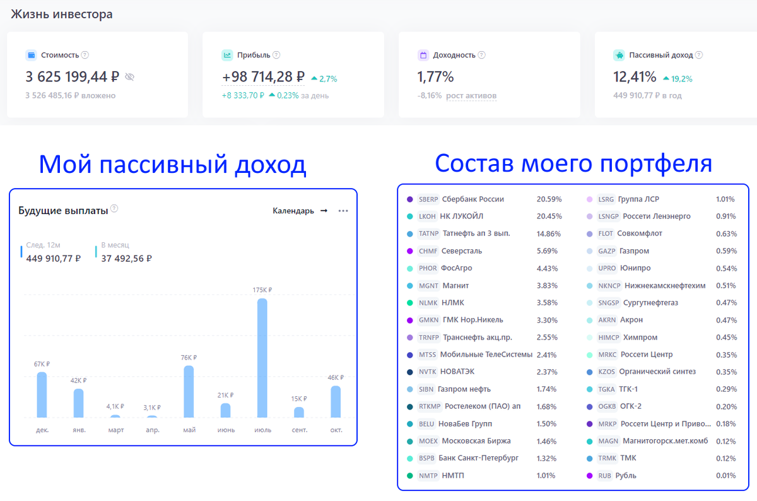Click the янв. bar labeled 42K ₽

[x=78, y=403]
